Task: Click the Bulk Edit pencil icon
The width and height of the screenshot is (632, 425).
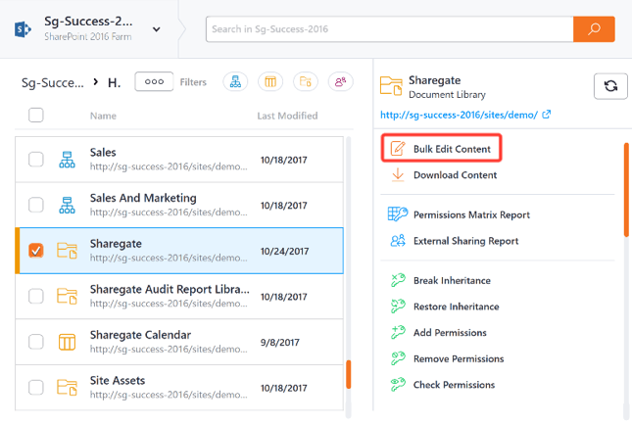Action: click(398, 149)
